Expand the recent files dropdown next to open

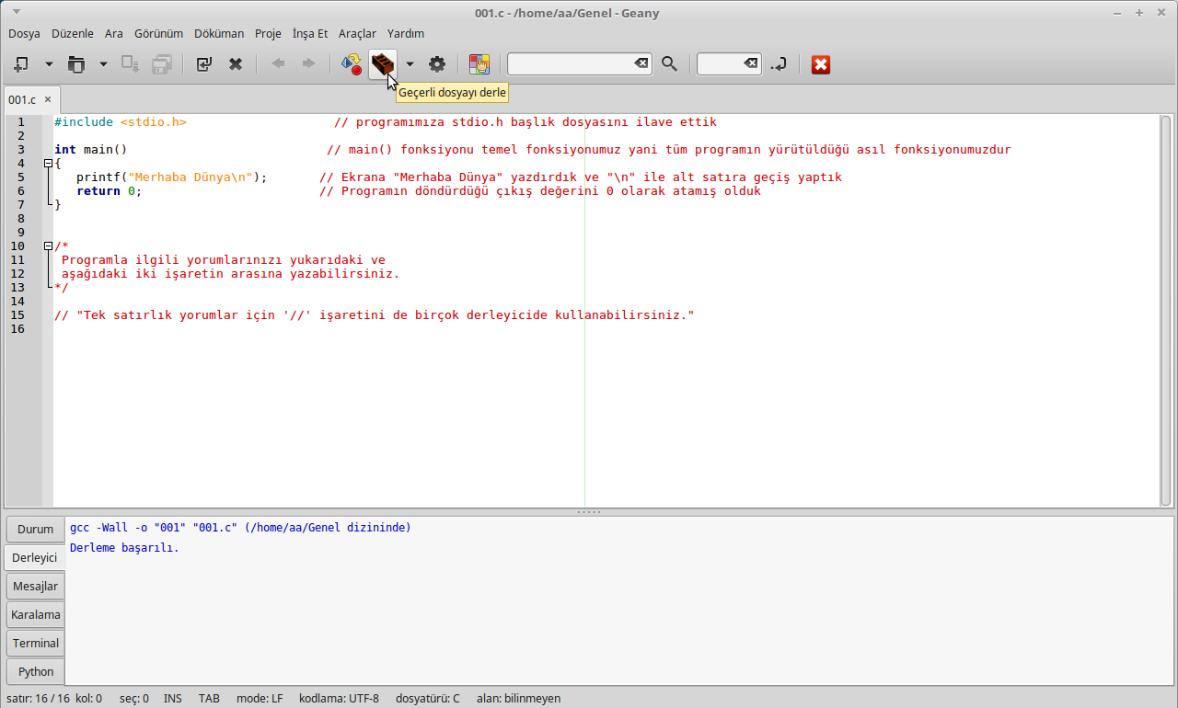(x=103, y=64)
